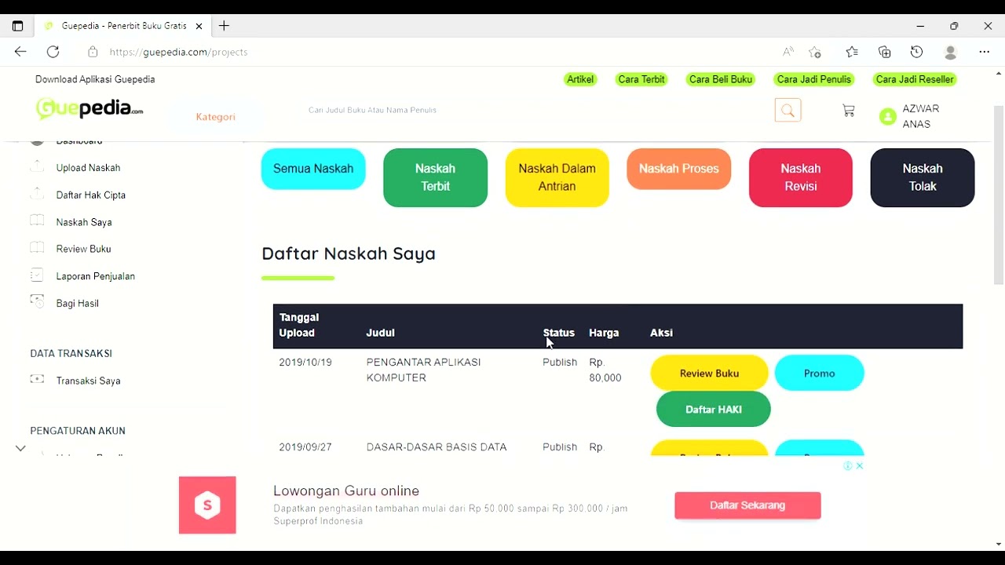Go back using browser back arrow

pyautogui.click(x=20, y=52)
